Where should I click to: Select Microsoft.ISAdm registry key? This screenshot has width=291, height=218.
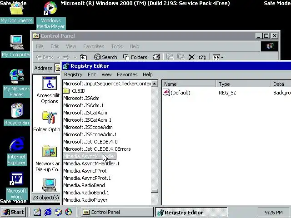click(81, 98)
